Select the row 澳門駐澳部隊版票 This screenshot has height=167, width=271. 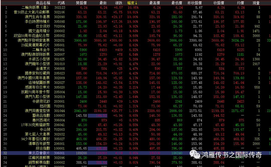136,54
